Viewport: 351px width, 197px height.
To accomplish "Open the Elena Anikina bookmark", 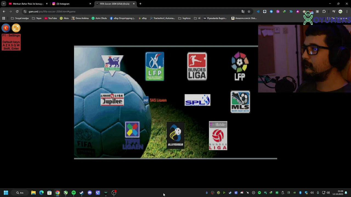I will tap(80, 18).
